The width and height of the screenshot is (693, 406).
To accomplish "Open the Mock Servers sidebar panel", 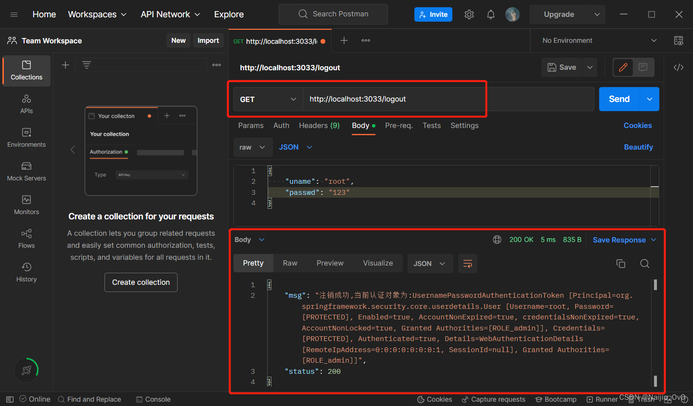I will point(26,172).
